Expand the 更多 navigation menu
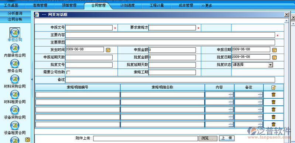 click(207, 6)
